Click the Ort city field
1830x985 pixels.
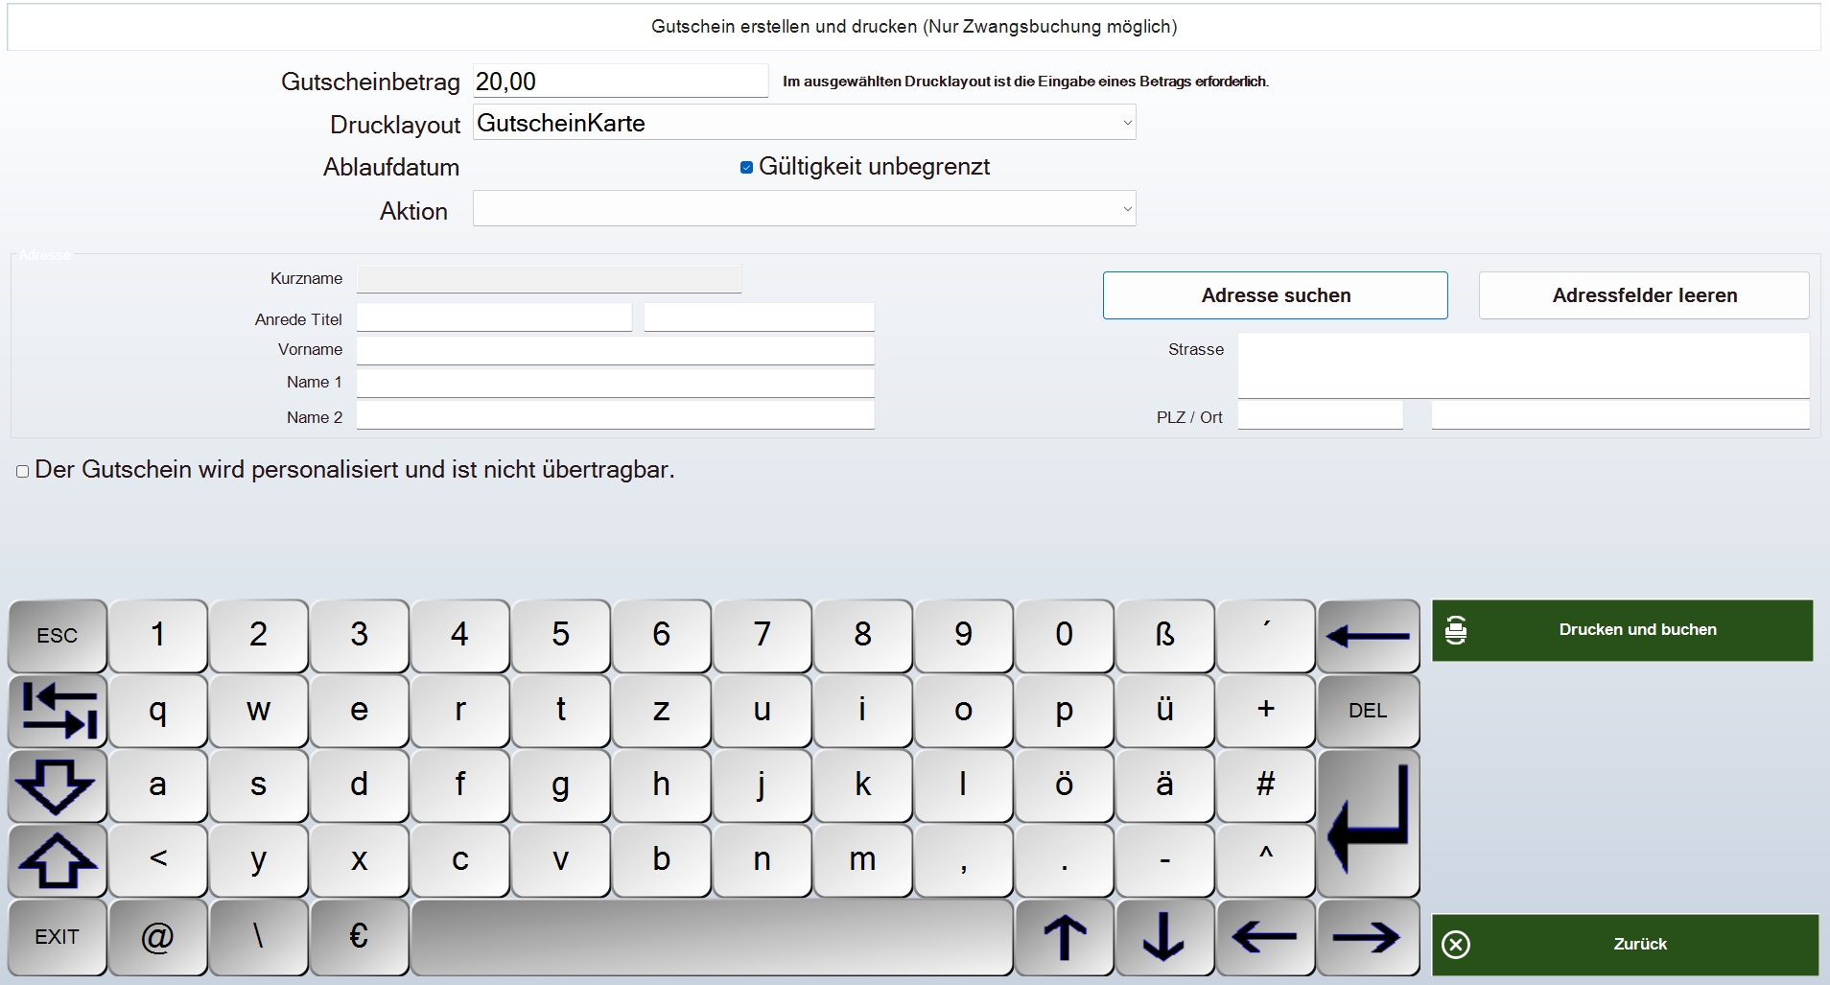point(1620,415)
